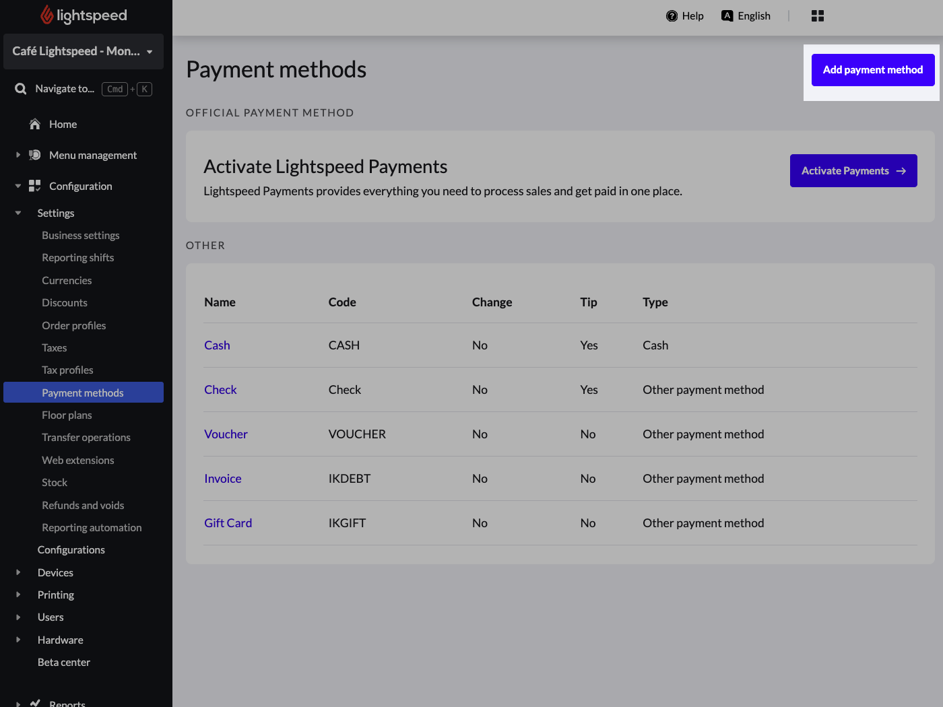Click the Add payment method button

pyautogui.click(x=872, y=70)
